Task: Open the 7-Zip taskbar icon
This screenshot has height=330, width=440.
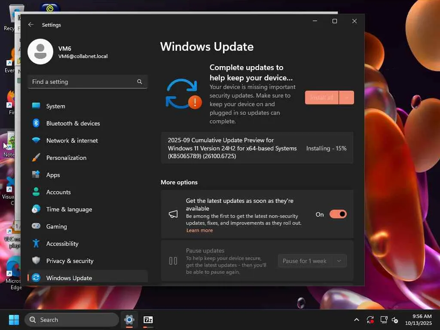Action: pyautogui.click(x=148, y=320)
